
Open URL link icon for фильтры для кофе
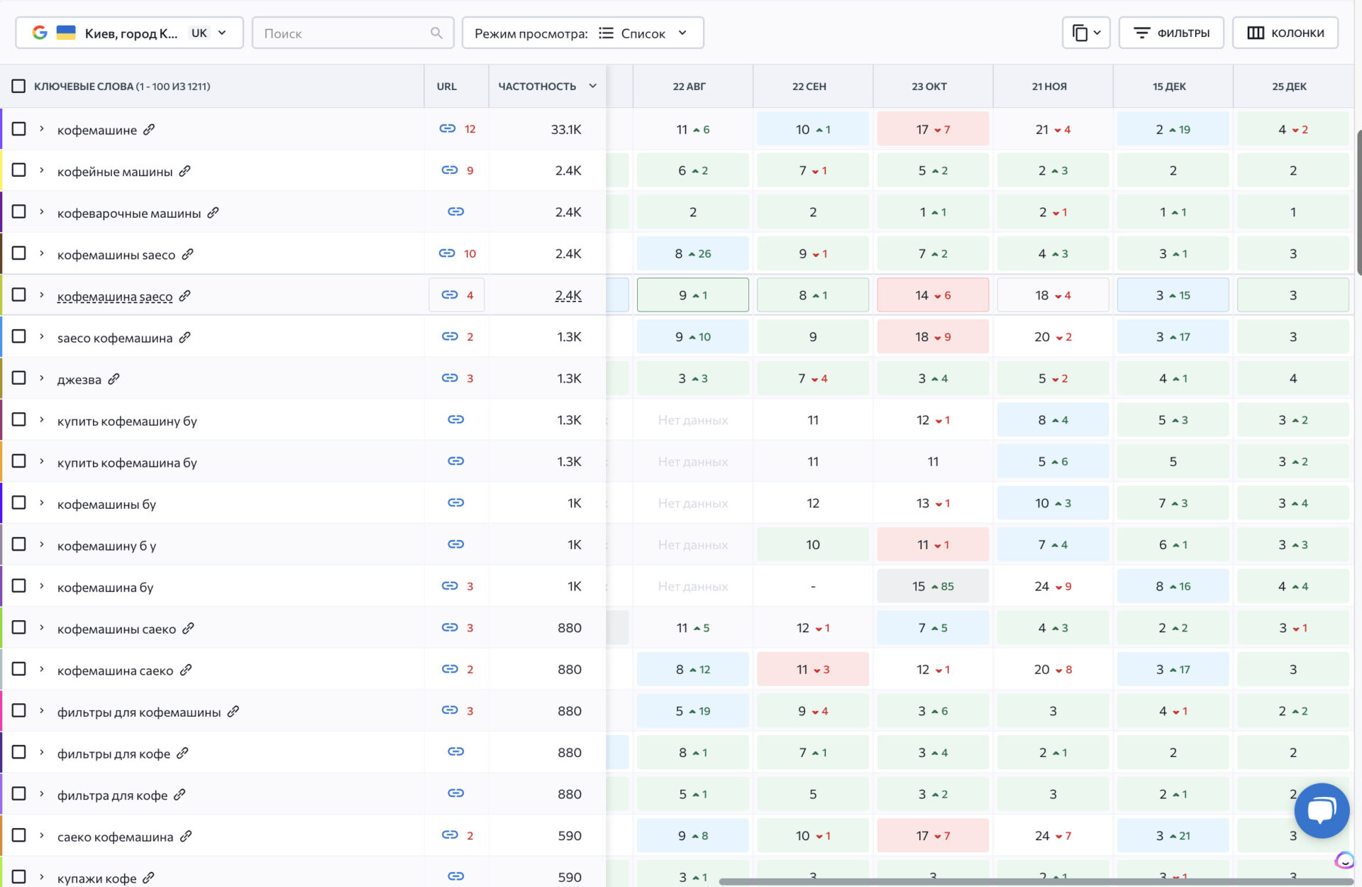click(x=456, y=752)
